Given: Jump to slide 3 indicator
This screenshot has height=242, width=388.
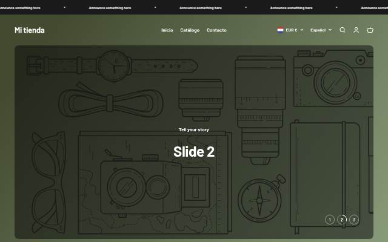Looking at the screenshot, I should (354, 220).
